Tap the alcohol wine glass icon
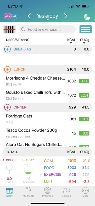This screenshot has height=206, width=95. pos(9,169)
